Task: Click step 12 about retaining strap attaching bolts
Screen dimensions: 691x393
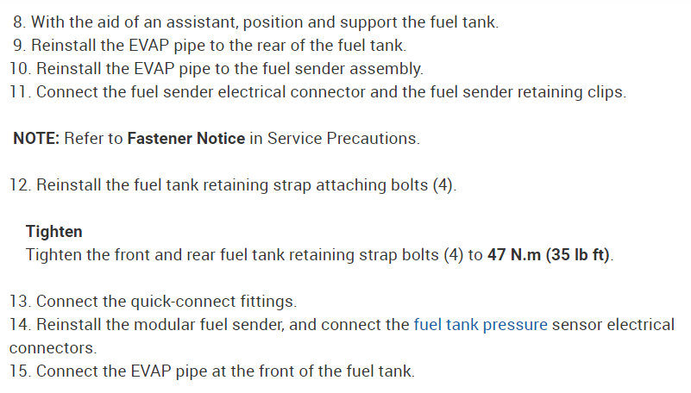Action: click(233, 185)
